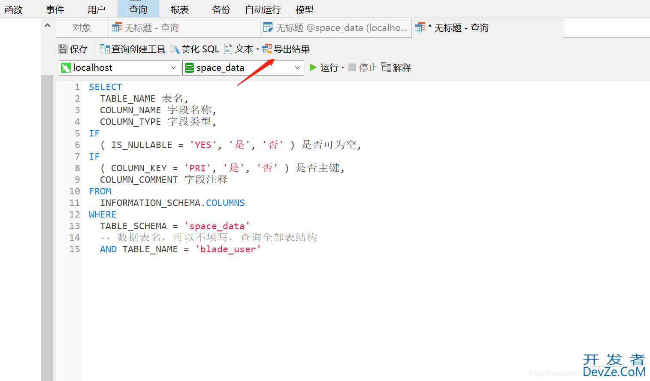Switch to the first 无标题 - 查询 tab
Image resolution: width=650 pixels, height=381 pixels.
point(184,27)
